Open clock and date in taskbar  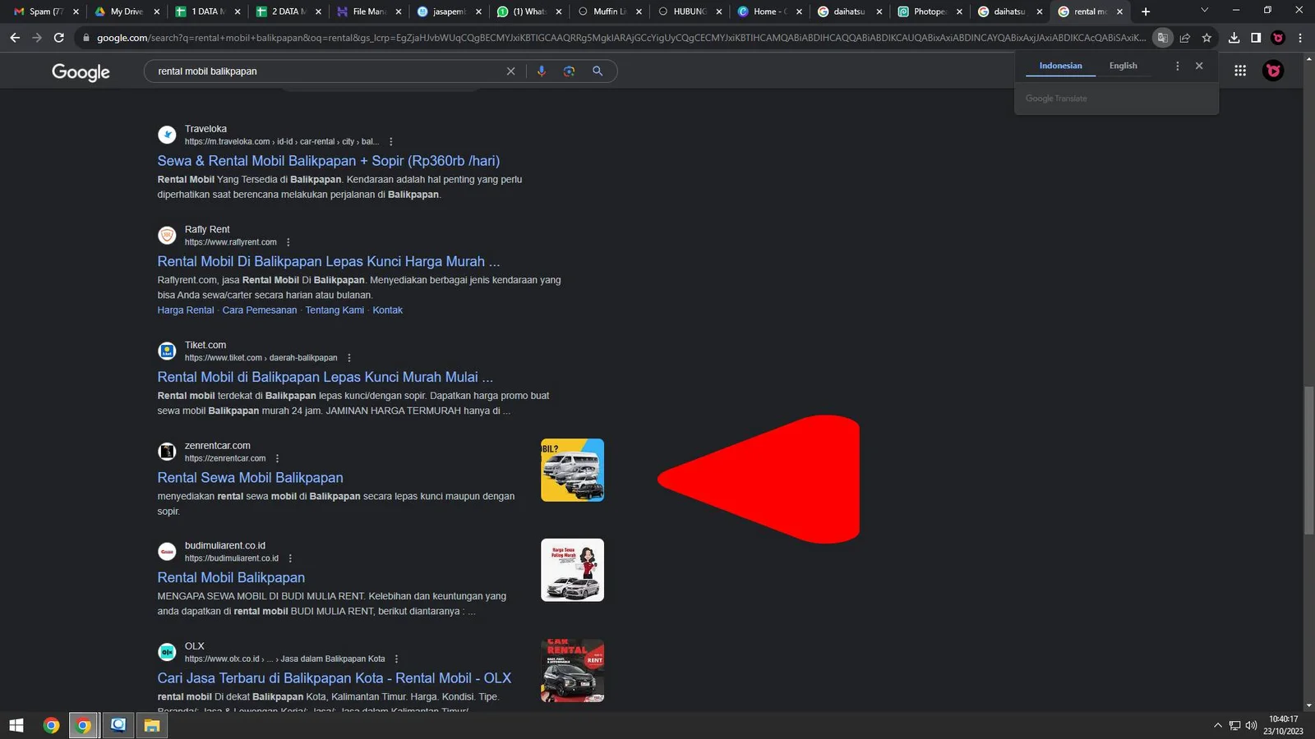point(1283,725)
